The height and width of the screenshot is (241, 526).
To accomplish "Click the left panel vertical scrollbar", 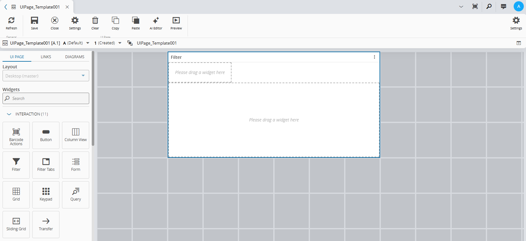I will (x=93, y=98).
